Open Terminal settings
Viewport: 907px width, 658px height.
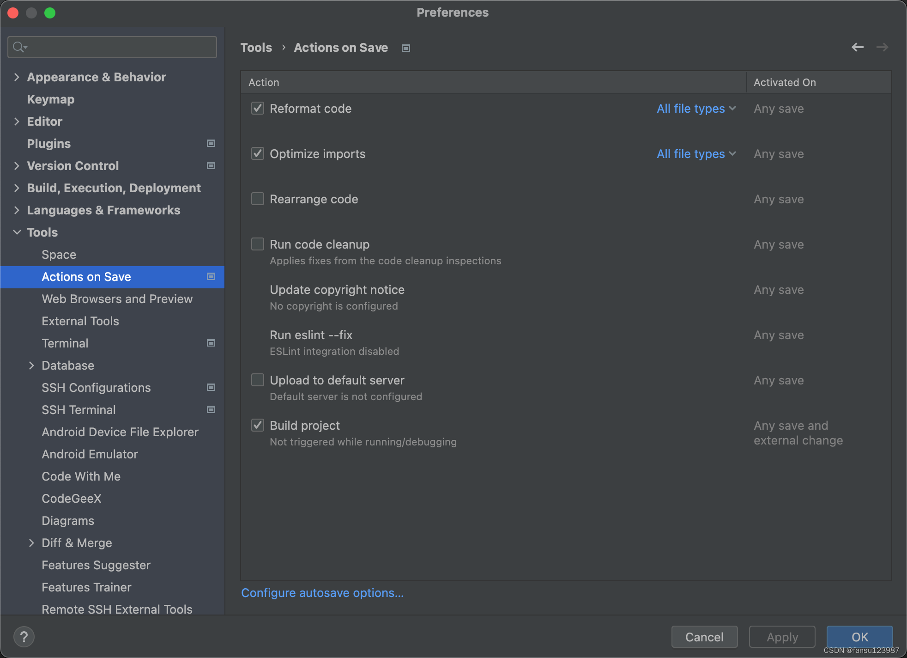click(x=65, y=343)
